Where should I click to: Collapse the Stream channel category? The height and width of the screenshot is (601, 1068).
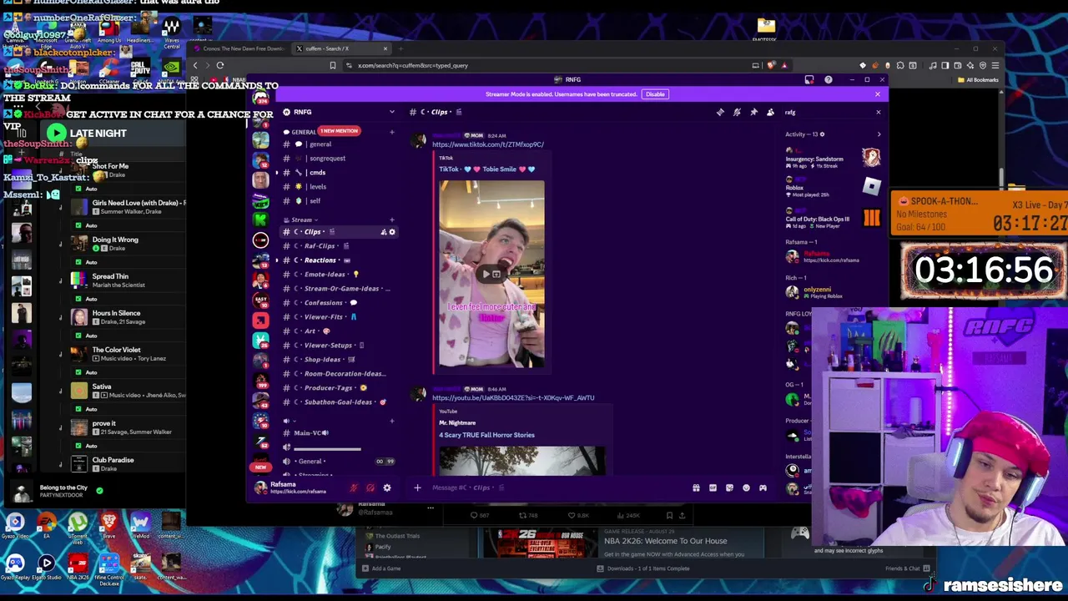(301, 220)
